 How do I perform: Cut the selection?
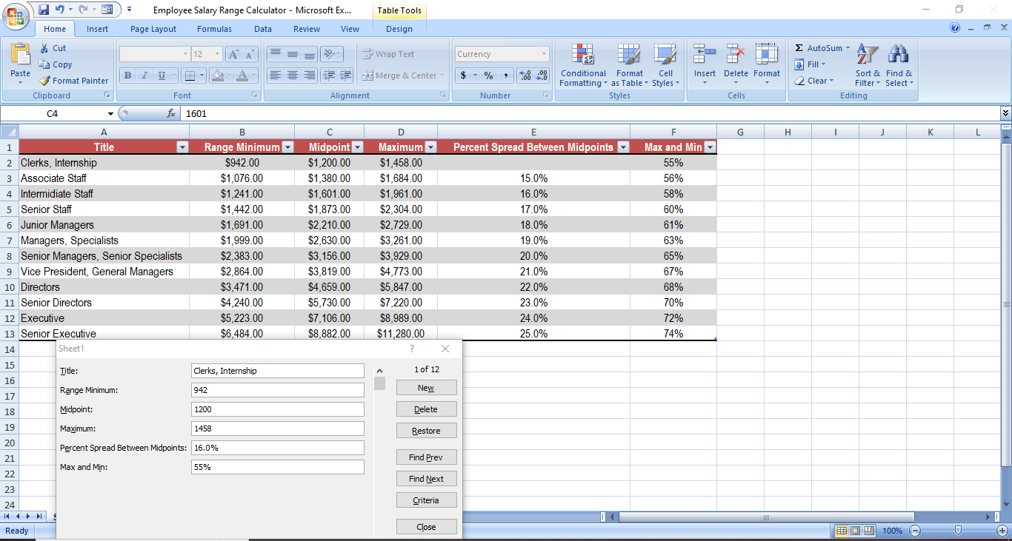[x=53, y=48]
